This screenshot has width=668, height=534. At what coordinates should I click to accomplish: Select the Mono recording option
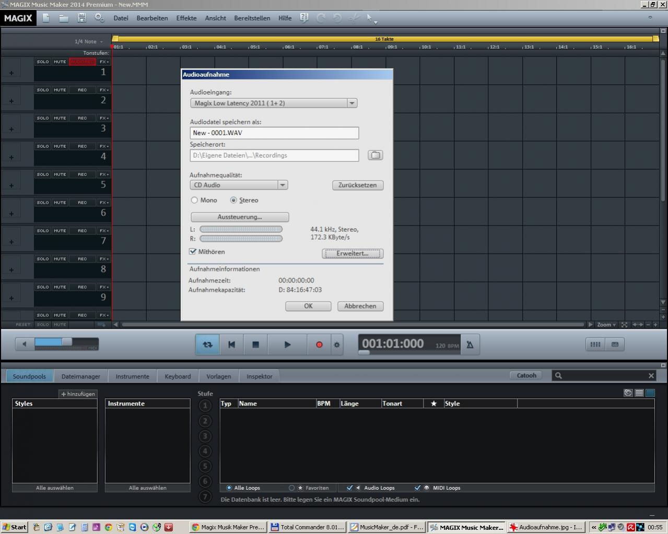[x=194, y=200]
